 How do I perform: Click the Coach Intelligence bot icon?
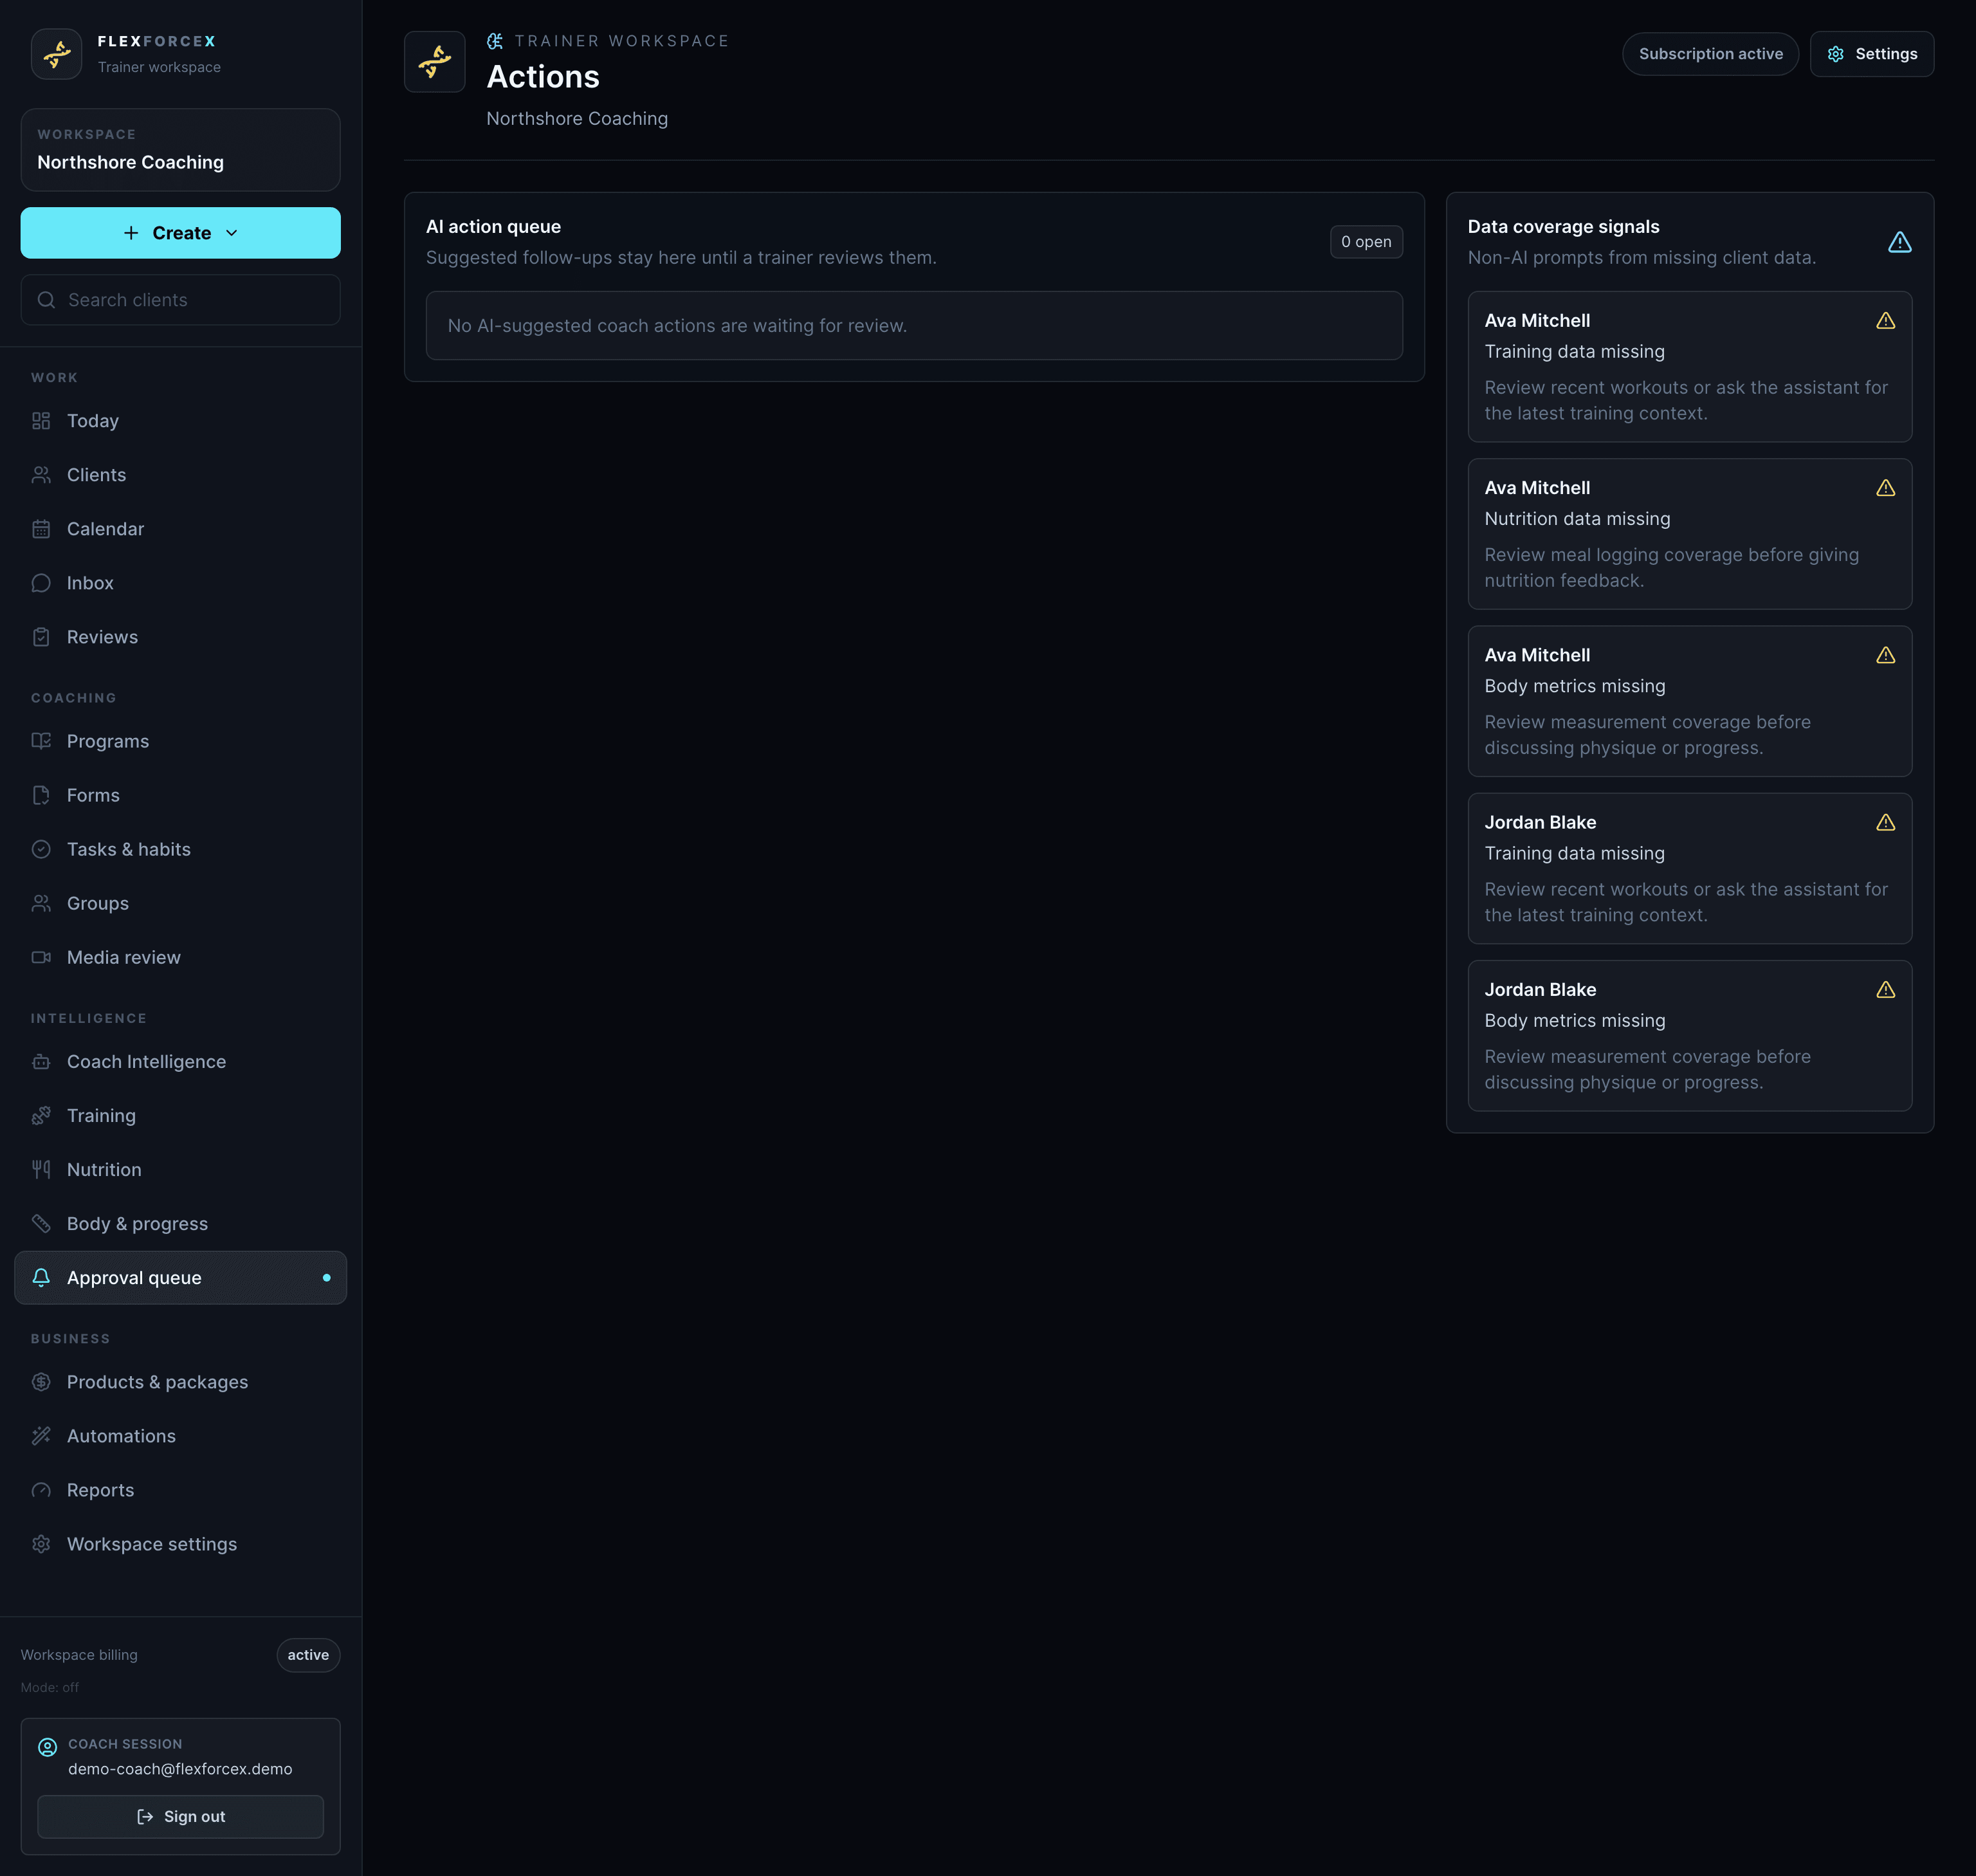tap(41, 1062)
